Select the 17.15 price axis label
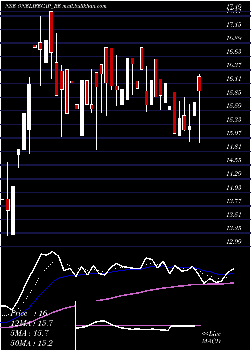 click(234, 24)
